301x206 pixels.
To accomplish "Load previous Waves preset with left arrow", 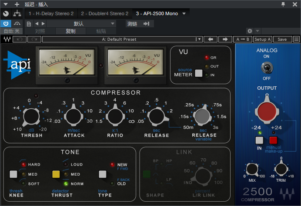I will pos(211,39).
